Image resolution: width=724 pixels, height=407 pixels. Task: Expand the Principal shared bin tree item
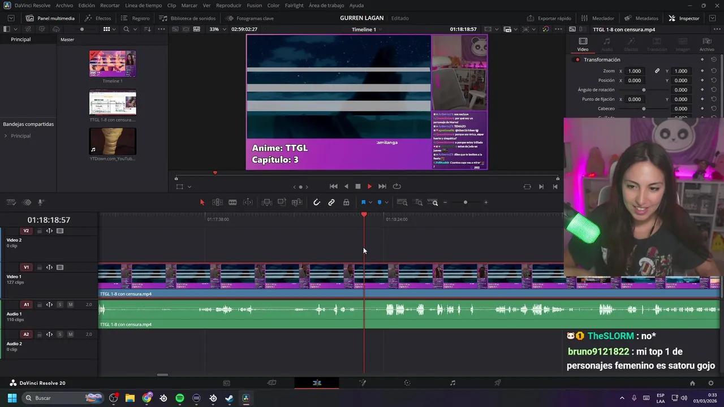pos(6,136)
